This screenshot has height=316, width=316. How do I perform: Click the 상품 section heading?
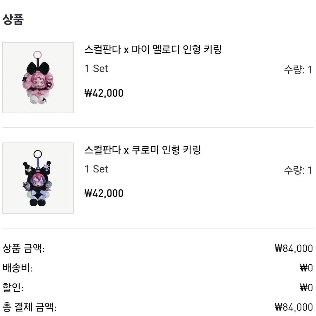tap(13, 19)
